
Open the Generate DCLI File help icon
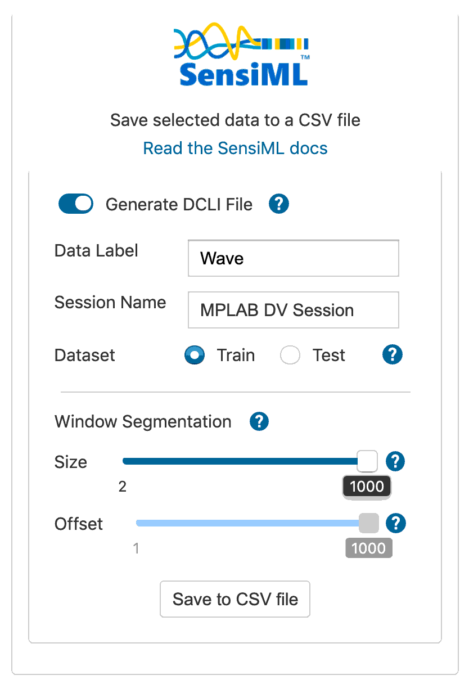click(x=278, y=204)
